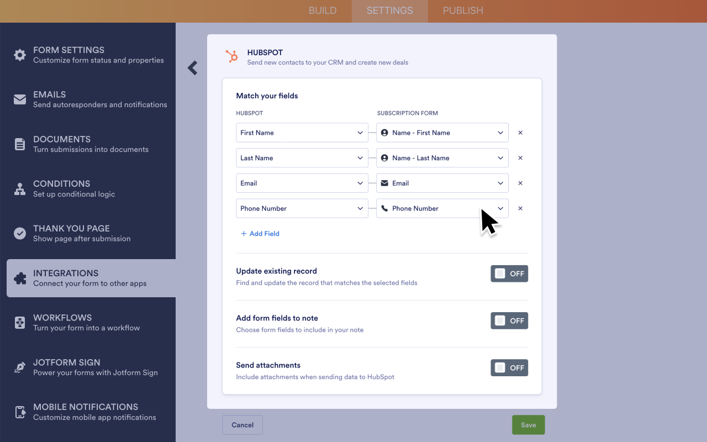
Task: Go back using the left chevron arrow
Action: point(192,68)
